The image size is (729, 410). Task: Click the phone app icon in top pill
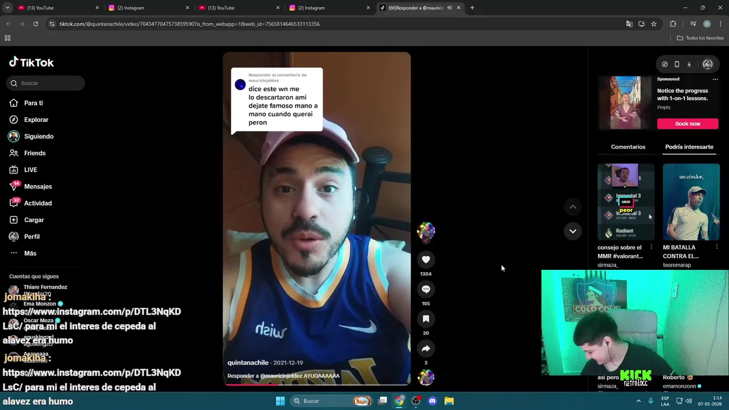pos(677,64)
